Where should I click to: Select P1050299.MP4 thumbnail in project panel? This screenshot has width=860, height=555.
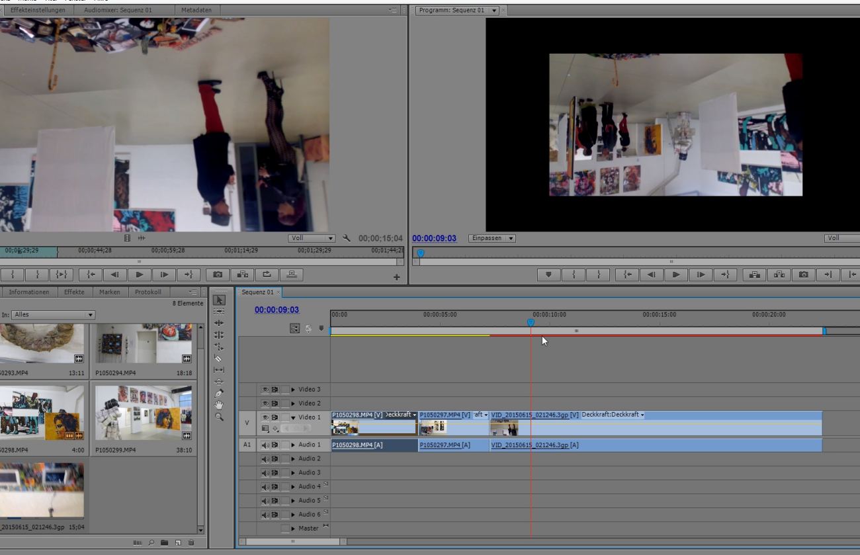coord(143,413)
